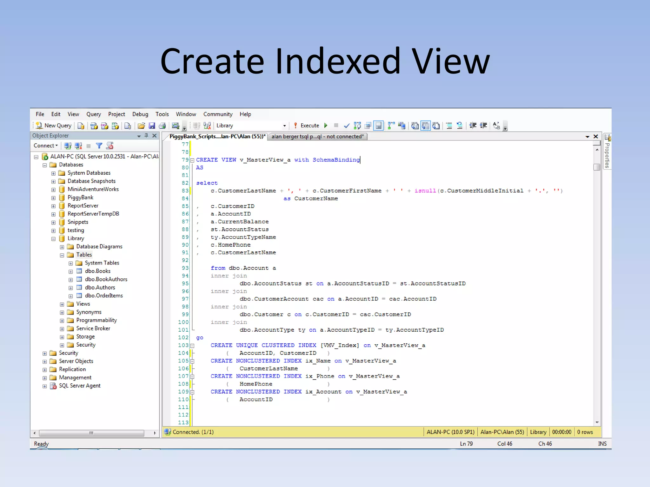Select MiniAdventureWorks database

93,189
